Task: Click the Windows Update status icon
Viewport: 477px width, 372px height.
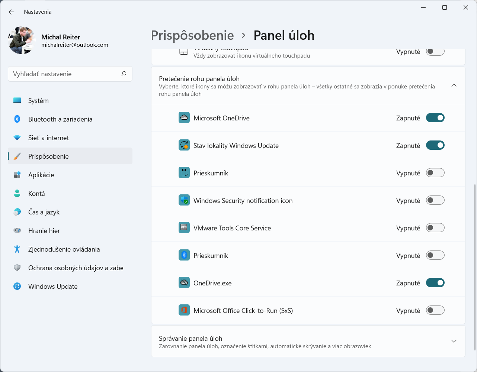Action: pos(184,145)
